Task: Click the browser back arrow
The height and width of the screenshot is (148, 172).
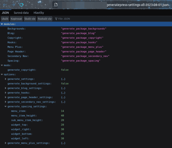Action: pos(5,5)
